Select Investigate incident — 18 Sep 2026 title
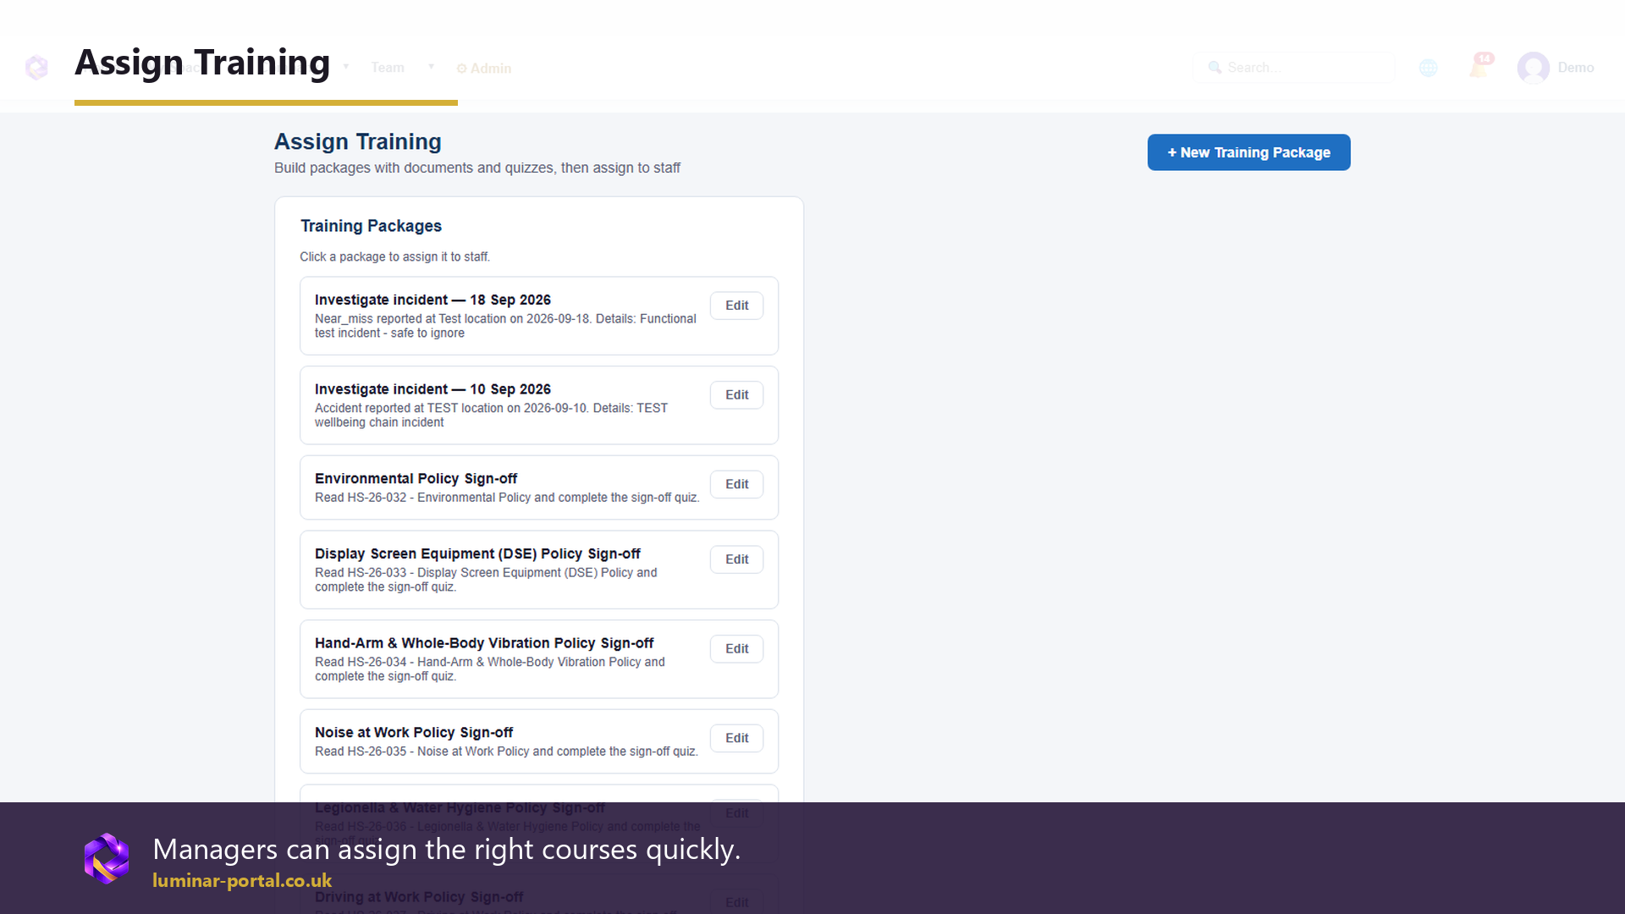Image resolution: width=1625 pixels, height=914 pixels. tap(432, 300)
